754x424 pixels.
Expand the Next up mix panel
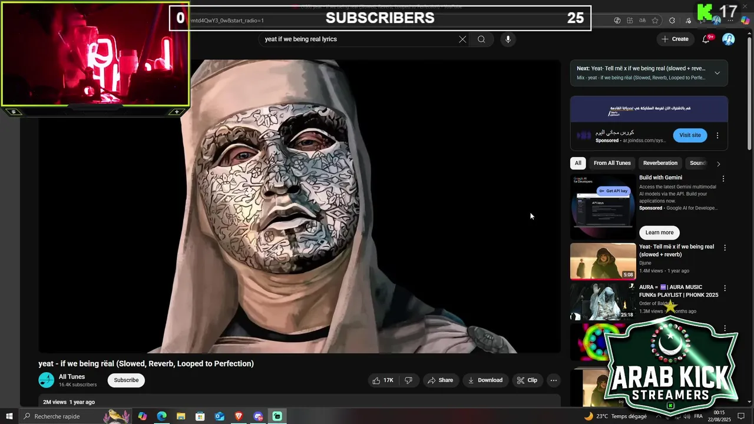pos(717,73)
